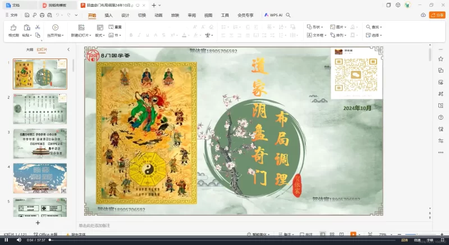Screen dimensions: 449x245
Task: Collapse the slide thumbnail panel
Action: [x=68, y=49]
